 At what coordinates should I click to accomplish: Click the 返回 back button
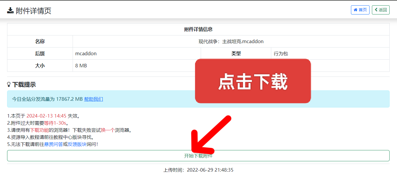pyautogui.click(x=381, y=10)
